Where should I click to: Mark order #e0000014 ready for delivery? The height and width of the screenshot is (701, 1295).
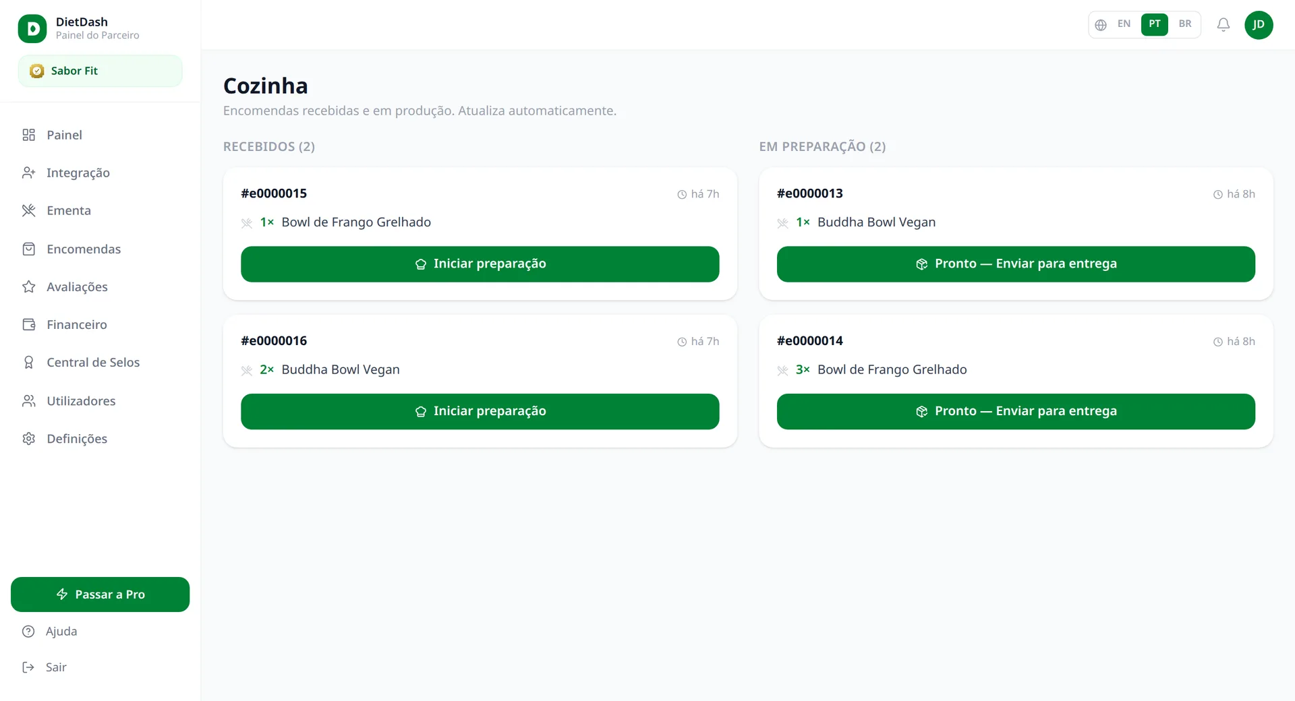[x=1016, y=412]
